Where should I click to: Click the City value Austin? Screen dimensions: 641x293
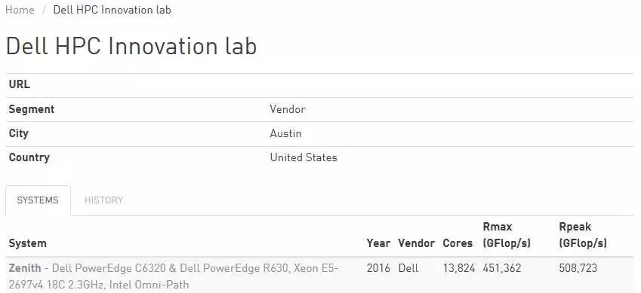click(285, 133)
